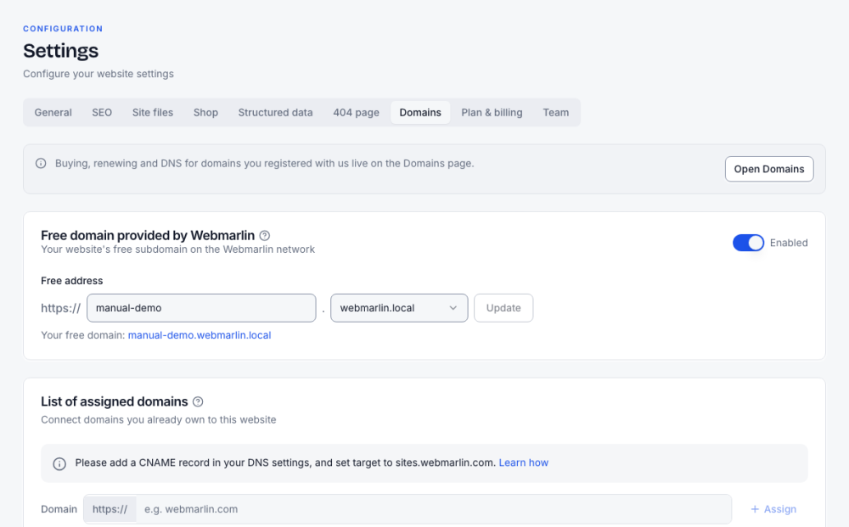The image size is (849, 527).
Task: Click the Assign button
Action: [773, 509]
